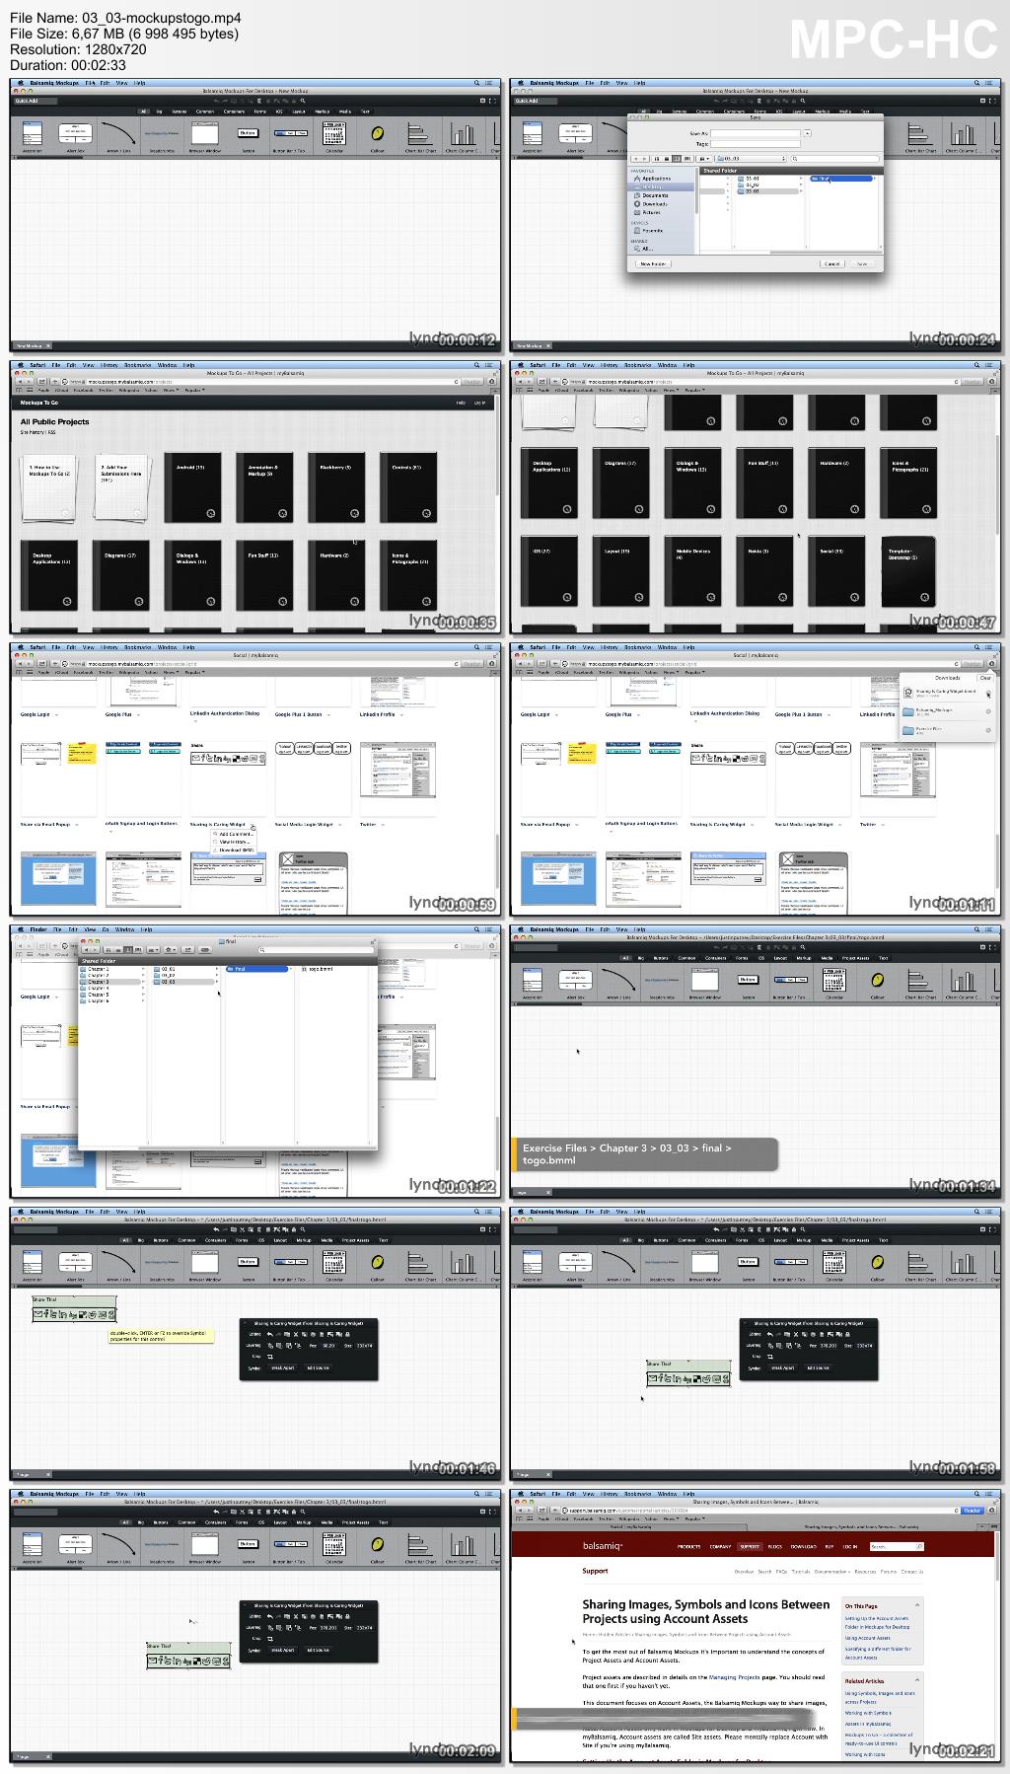The height and width of the screenshot is (1774, 1010).
Task: Select the Browser Window control in the 00:00:12 frame
Action: [x=205, y=135]
